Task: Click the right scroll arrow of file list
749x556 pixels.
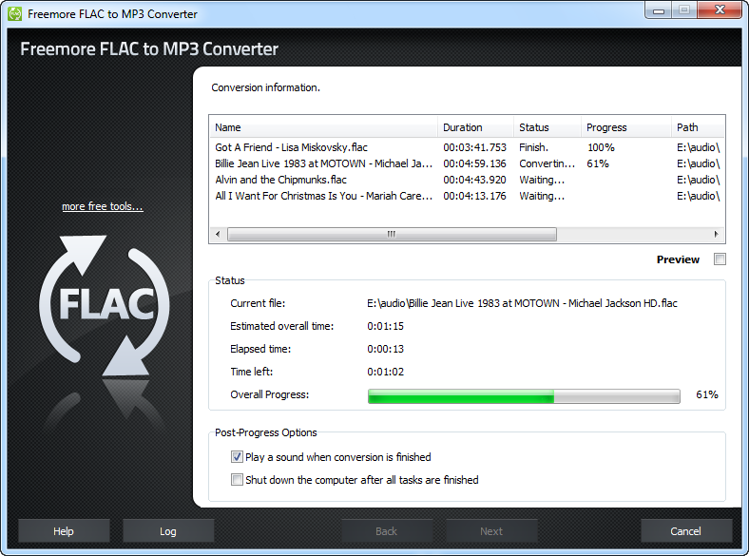Action: coord(716,234)
